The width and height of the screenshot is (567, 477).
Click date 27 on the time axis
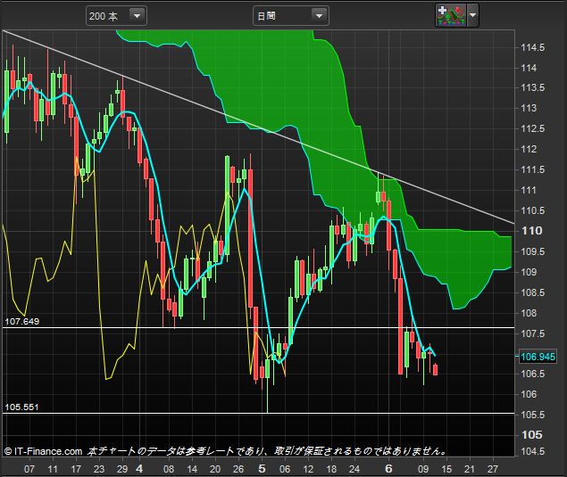493,469
